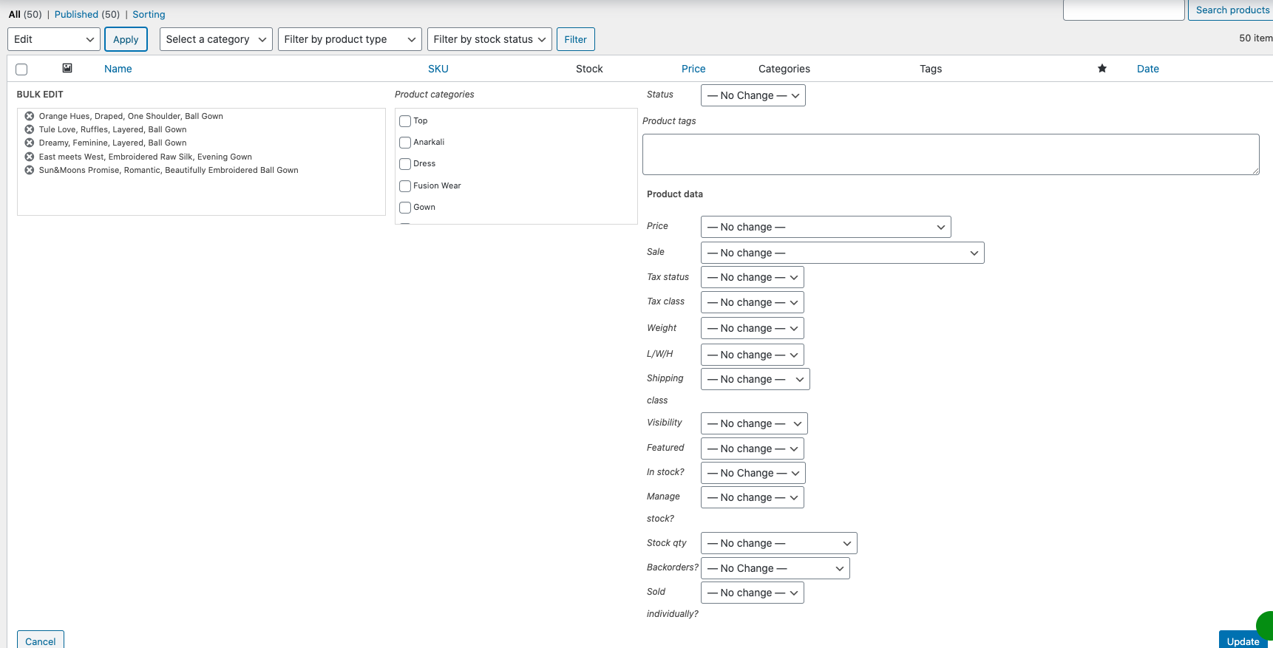Sort products by Date column
This screenshot has width=1273, height=648.
point(1148,69)
